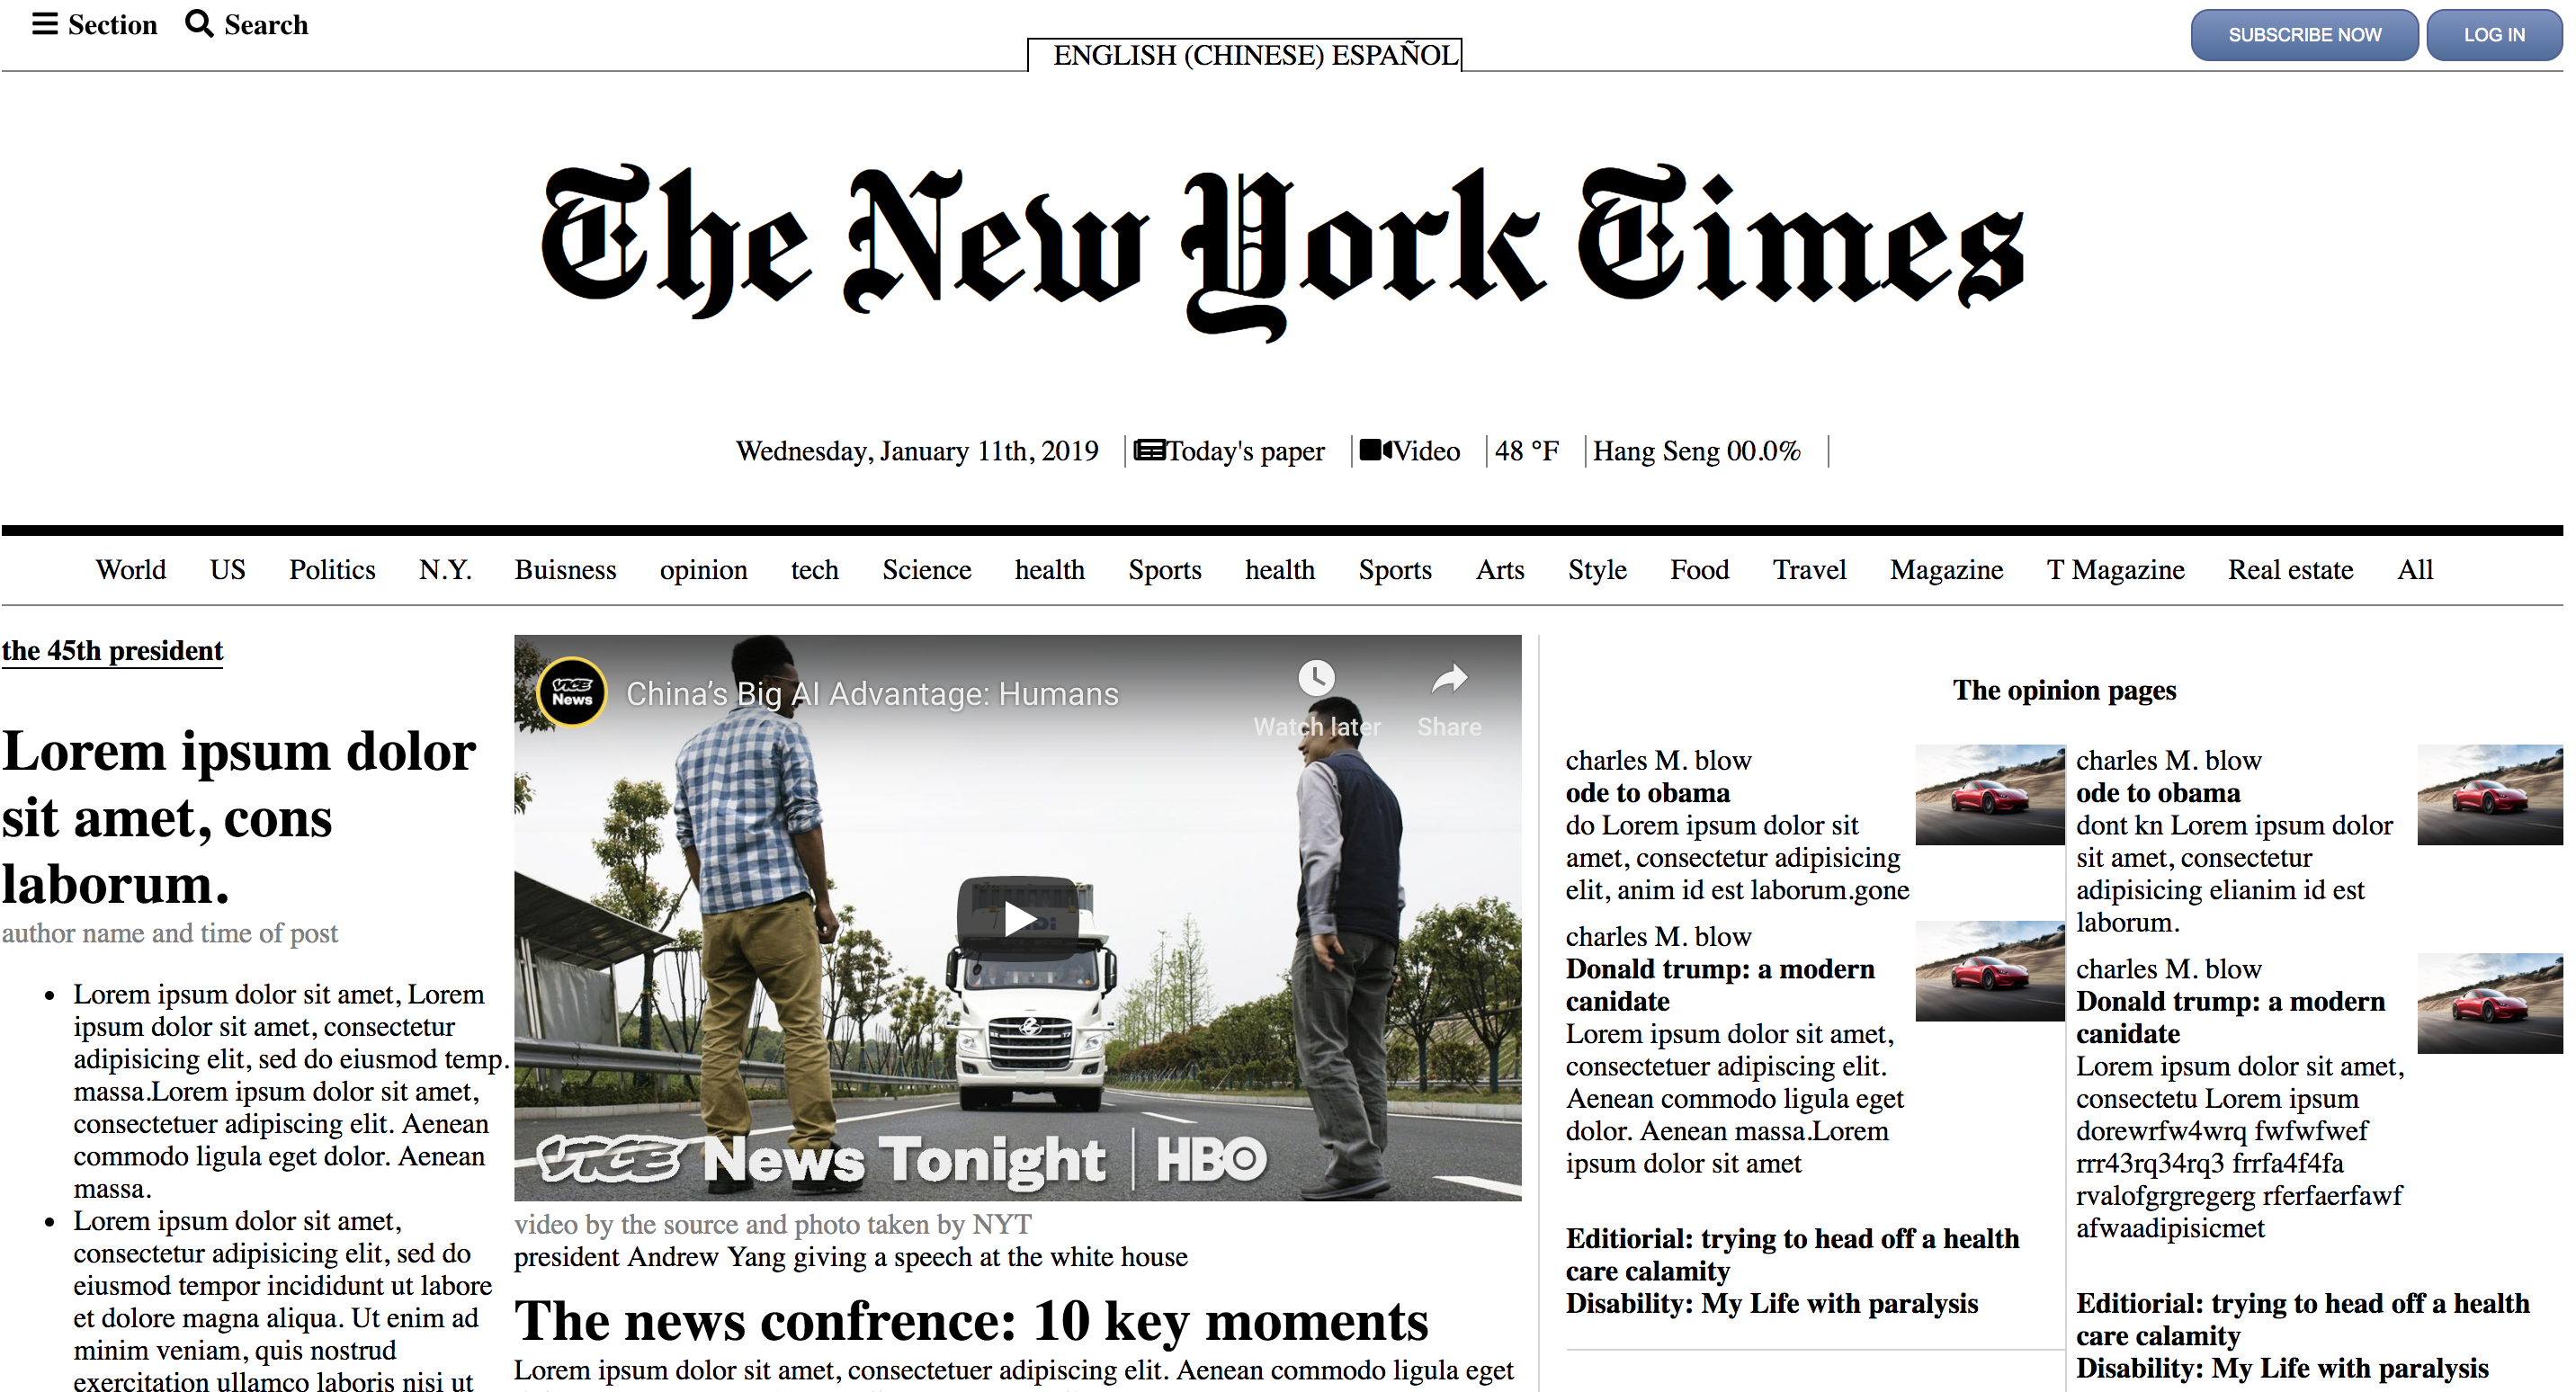Click the LOG IN button
The height and width of the screenshot is (1392, 2576).
coord(2494,35)
